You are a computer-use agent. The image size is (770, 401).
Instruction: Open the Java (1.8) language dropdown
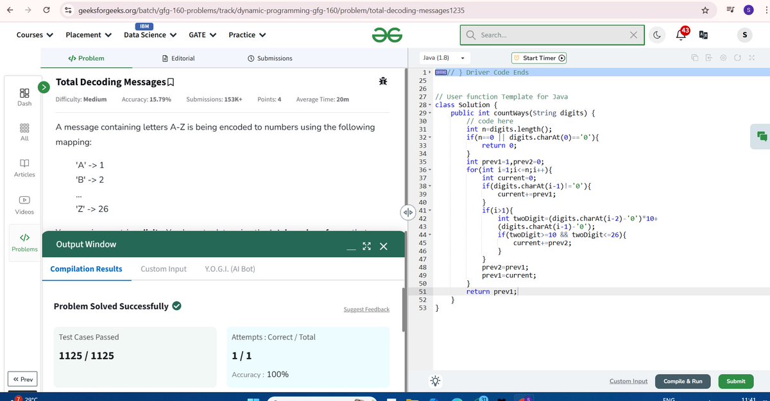coord(445,57)
